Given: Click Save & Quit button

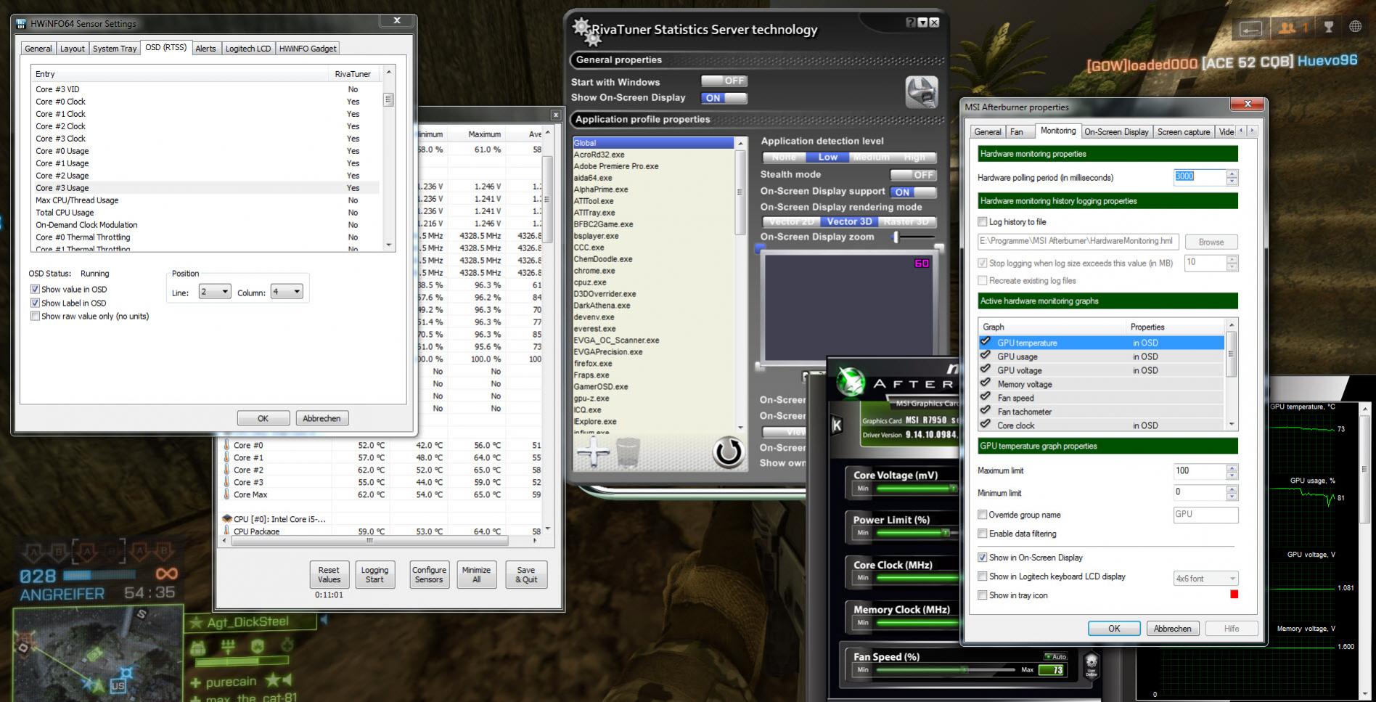Looking at the screenshot, I should click(526, 574).
